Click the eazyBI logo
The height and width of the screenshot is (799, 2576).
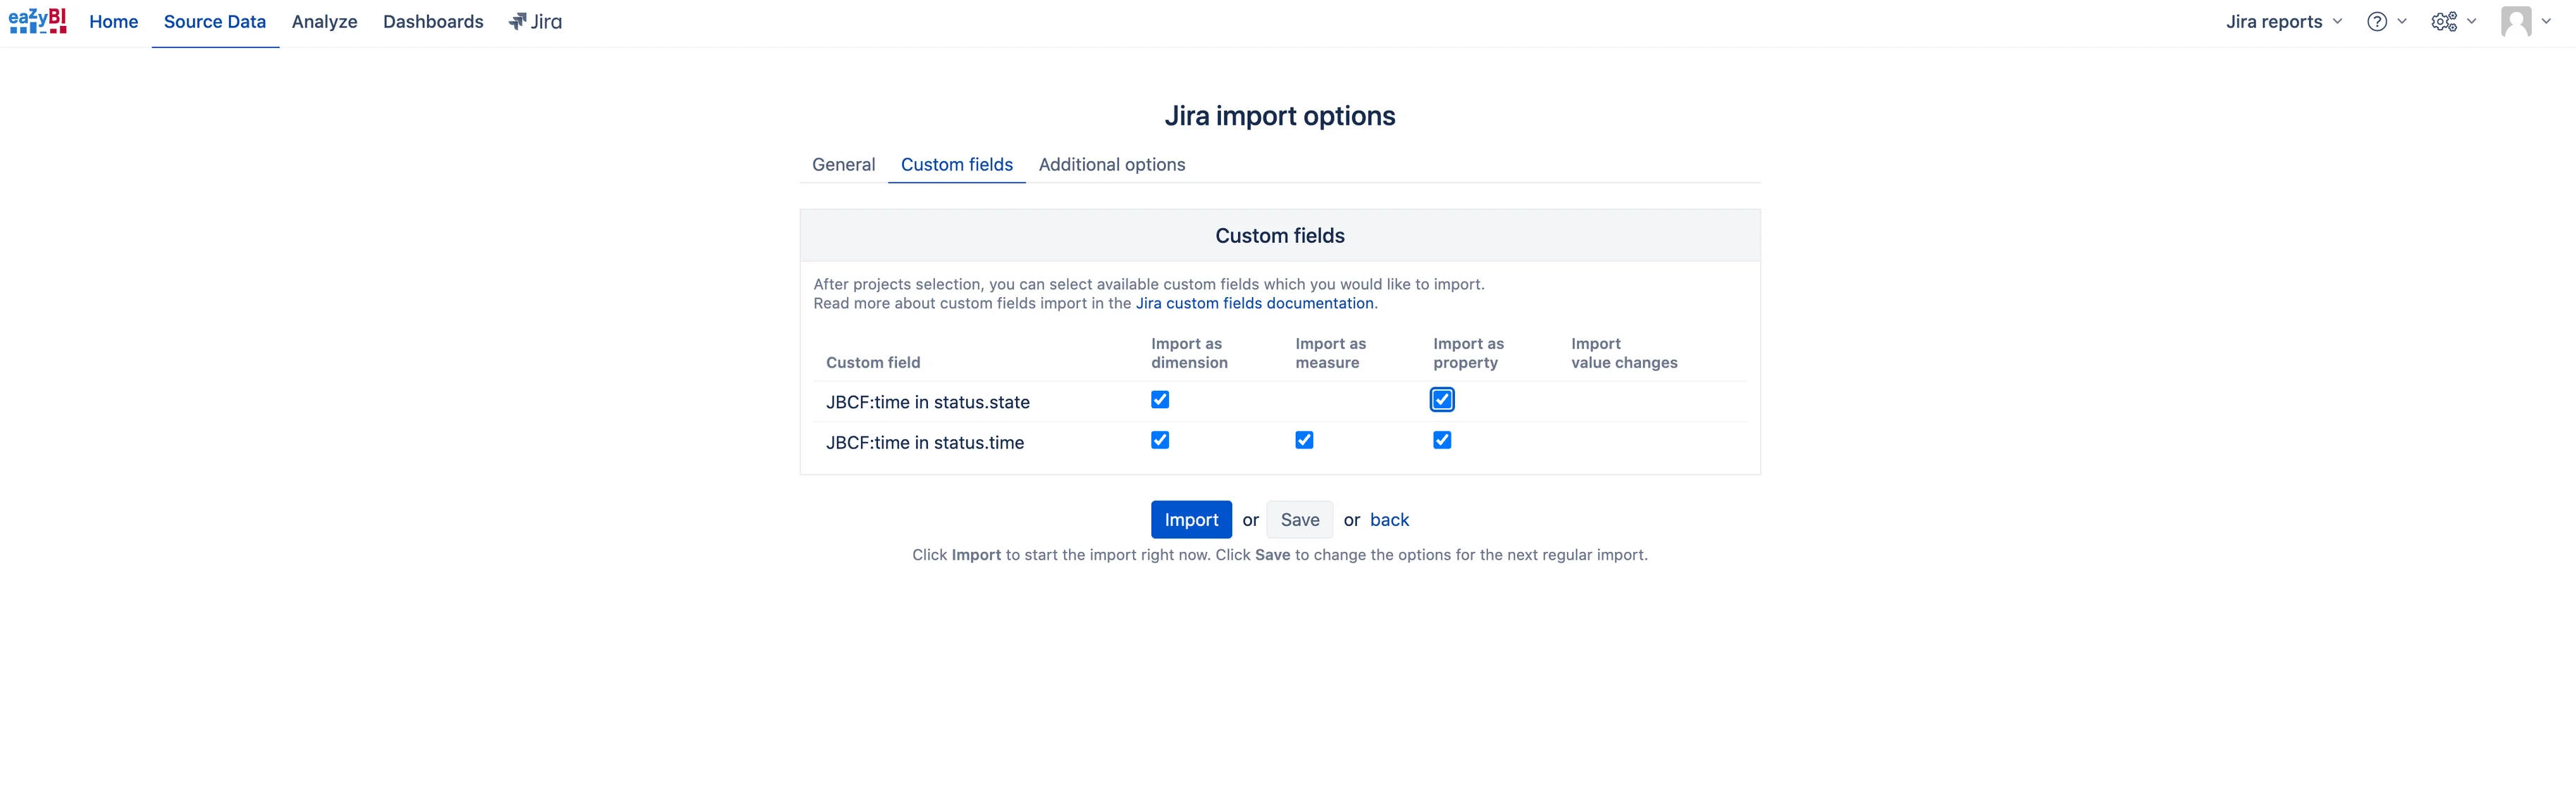38,21
